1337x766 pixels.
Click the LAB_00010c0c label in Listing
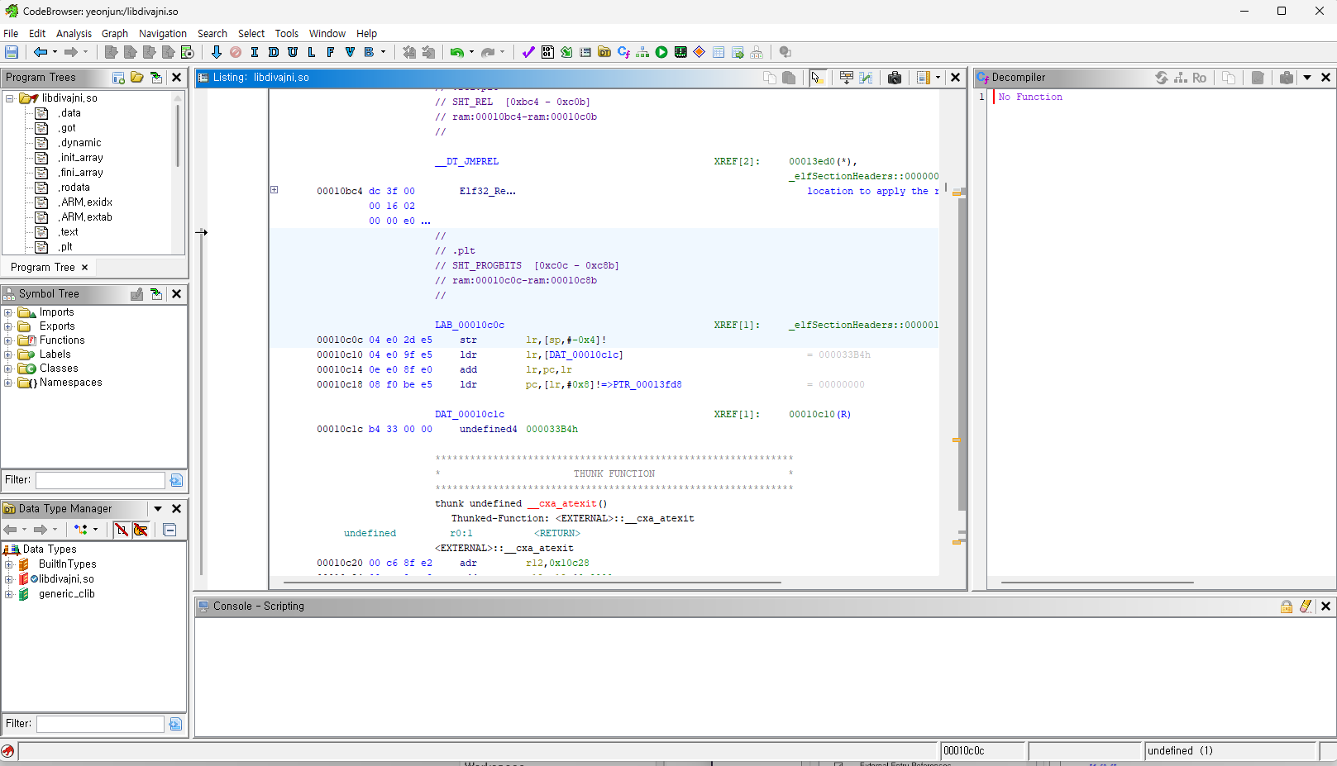click(470, 326)
